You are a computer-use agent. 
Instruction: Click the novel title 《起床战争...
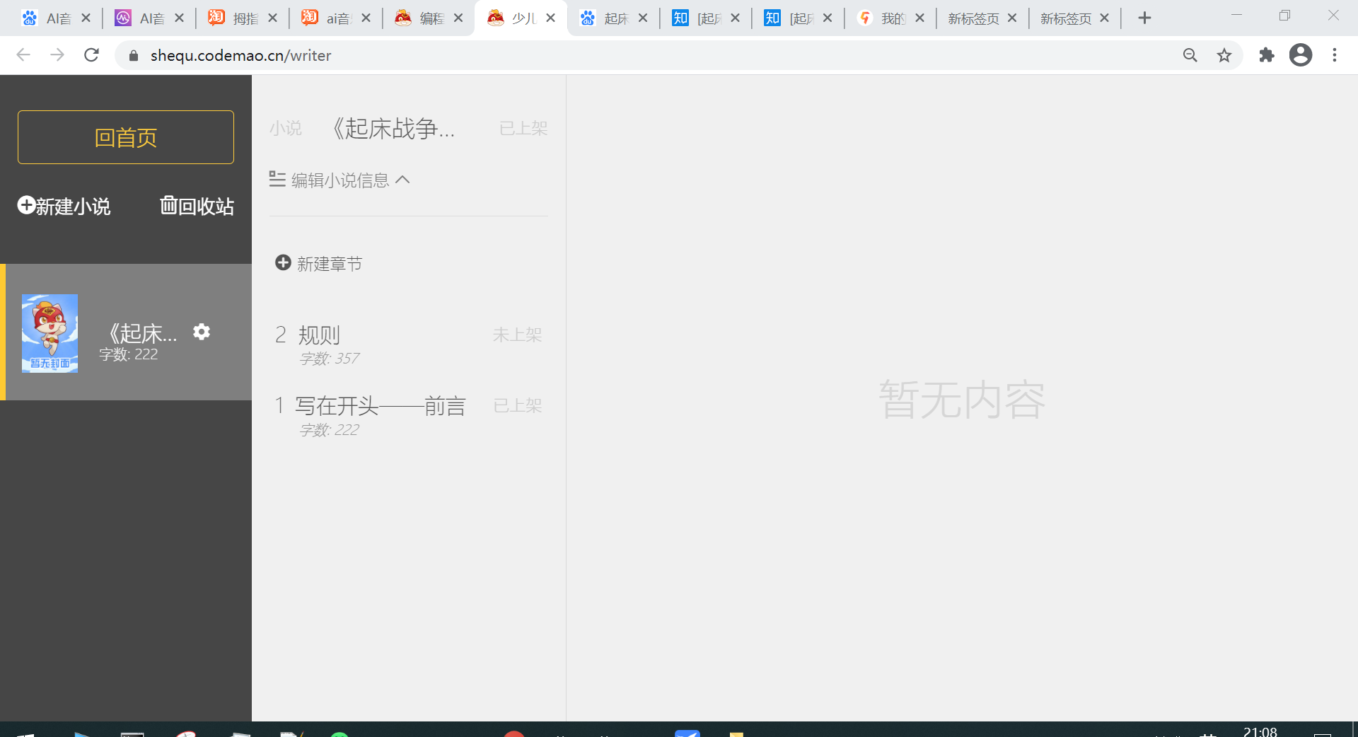click(x=393, y=128)
